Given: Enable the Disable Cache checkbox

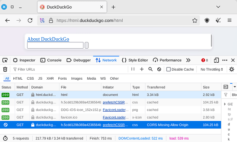Looking at the screenshot, I should click(x=168, y=69).
